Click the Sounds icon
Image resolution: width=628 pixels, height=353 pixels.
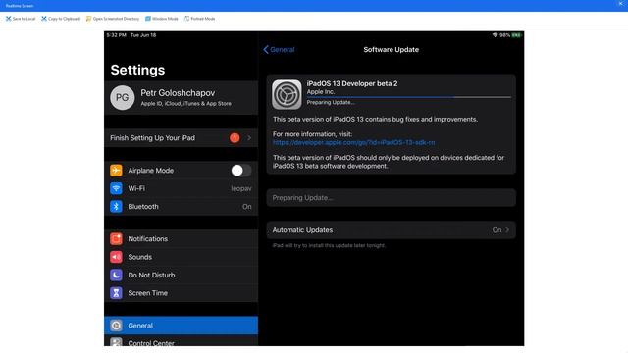[x=116, y=257]
